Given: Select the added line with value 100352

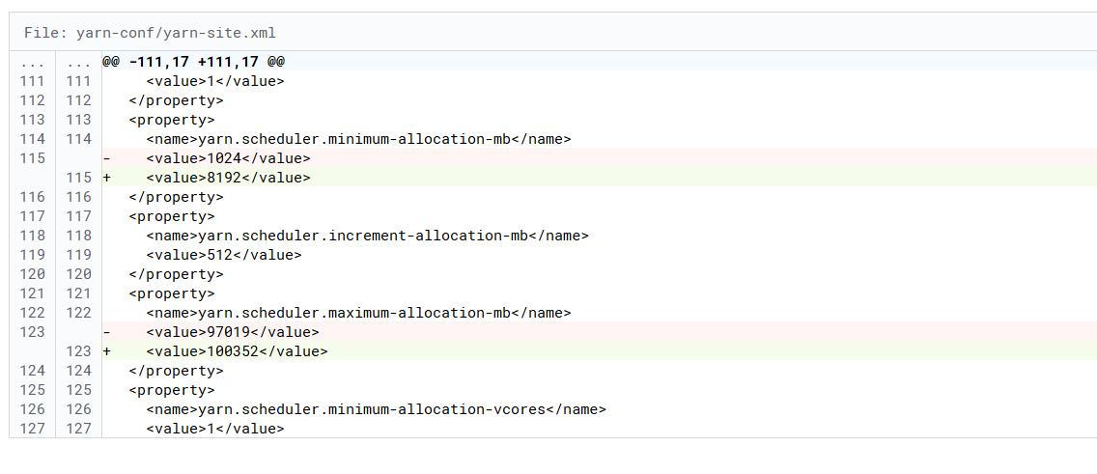Looking at the screenshot, I should (x=237, y=351).
